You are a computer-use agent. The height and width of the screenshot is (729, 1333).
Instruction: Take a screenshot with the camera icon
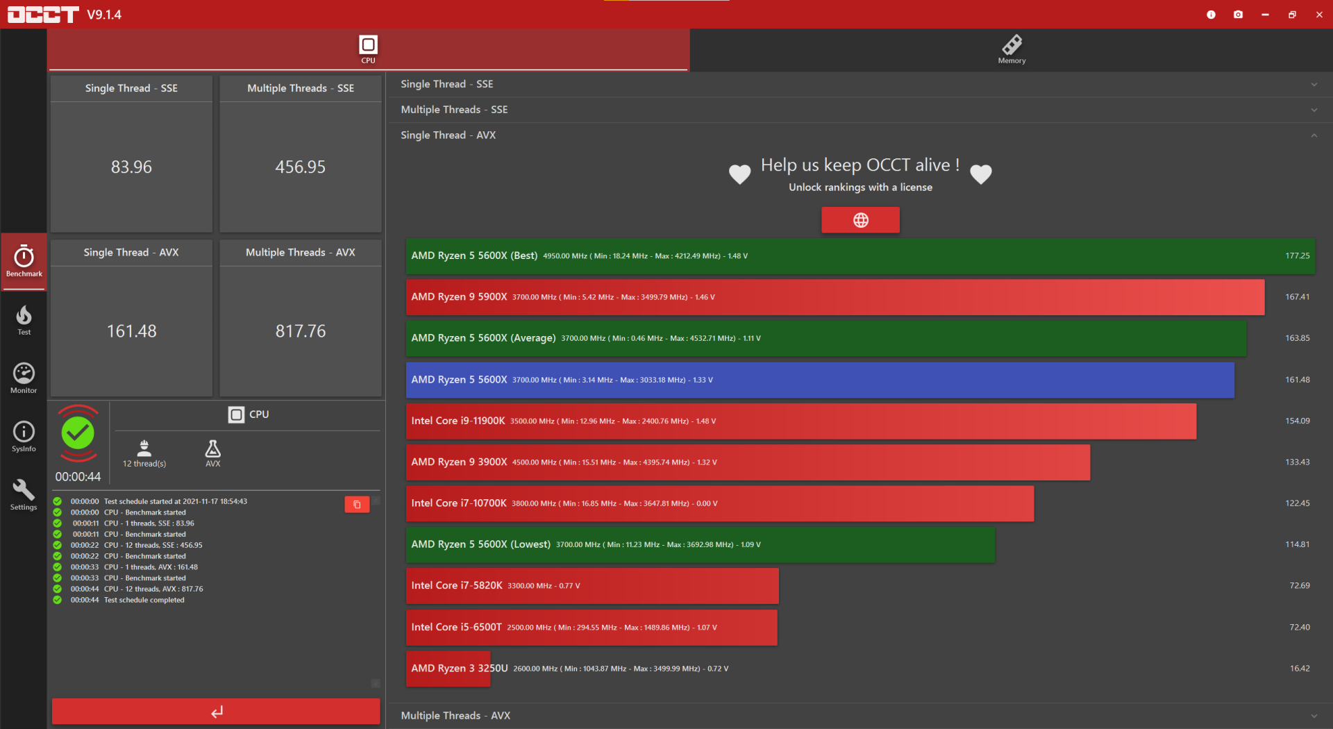click(1238, 15)
